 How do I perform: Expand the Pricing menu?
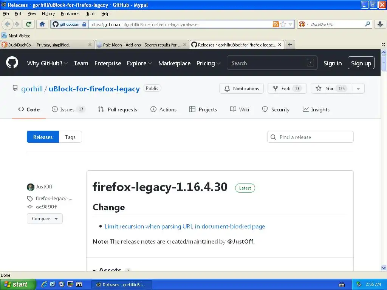pos(208,63)
